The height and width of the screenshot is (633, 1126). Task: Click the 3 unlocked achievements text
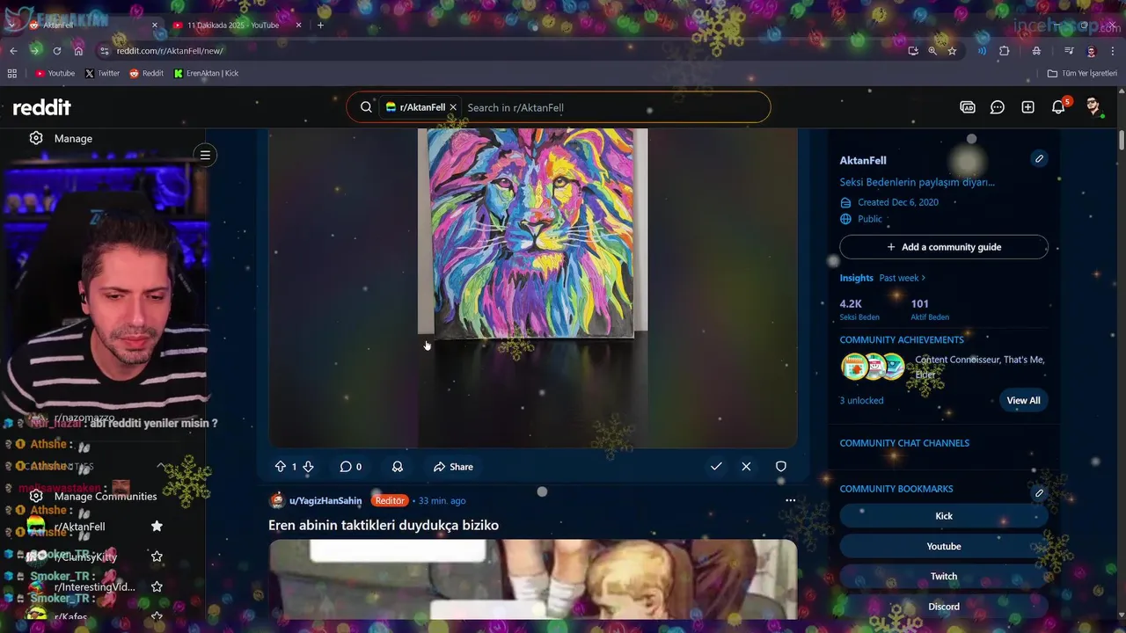pyautogui.click(x=861, y=400)
